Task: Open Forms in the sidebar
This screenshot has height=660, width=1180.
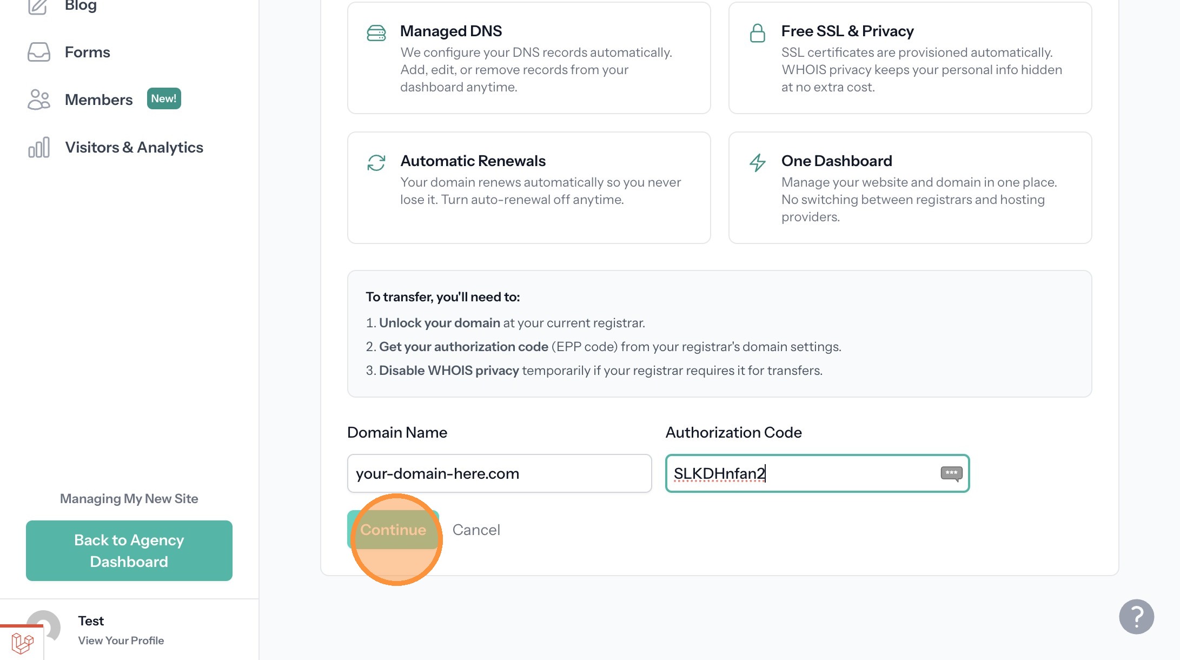Action: 87,52
